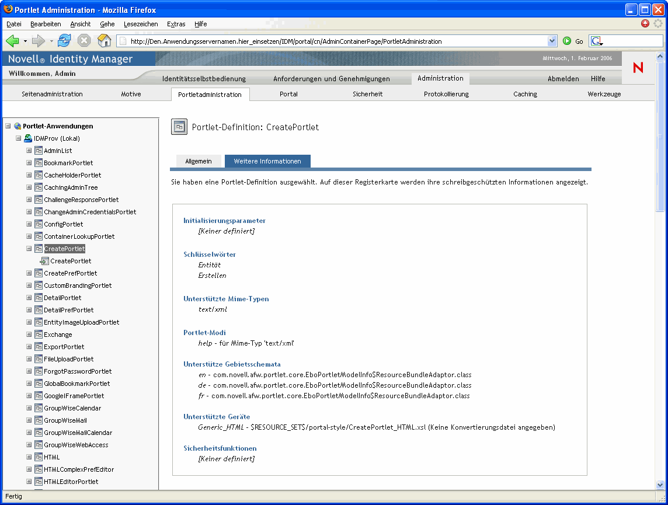
Task: Click the CreatePortlet registration child icon
Action: 44,261
